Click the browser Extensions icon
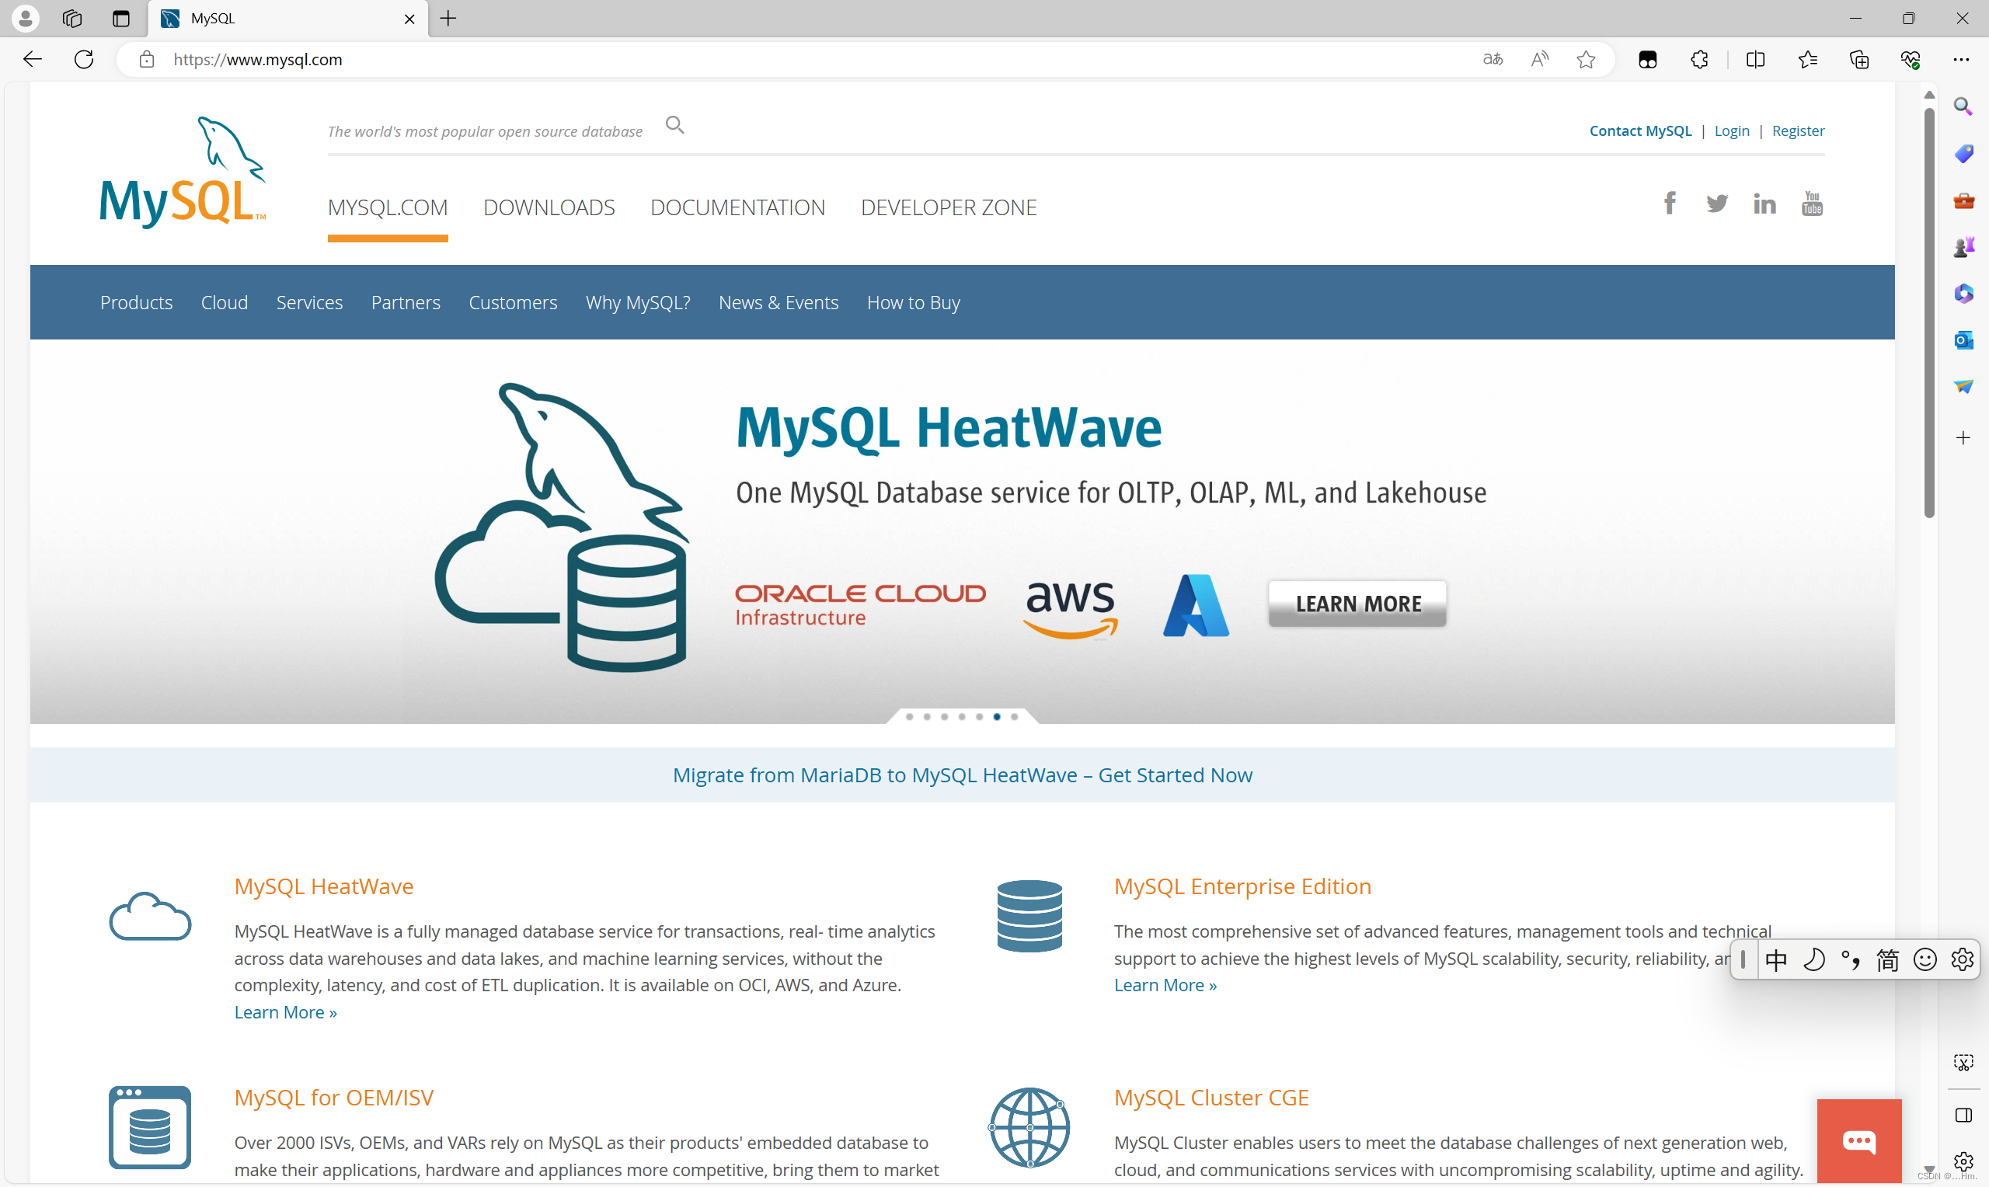The width and height of the screenshot is (1989, 1187). pos(1698,59)
